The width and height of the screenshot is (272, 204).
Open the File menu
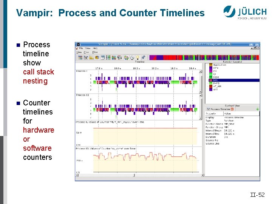(x=81, y=48)
